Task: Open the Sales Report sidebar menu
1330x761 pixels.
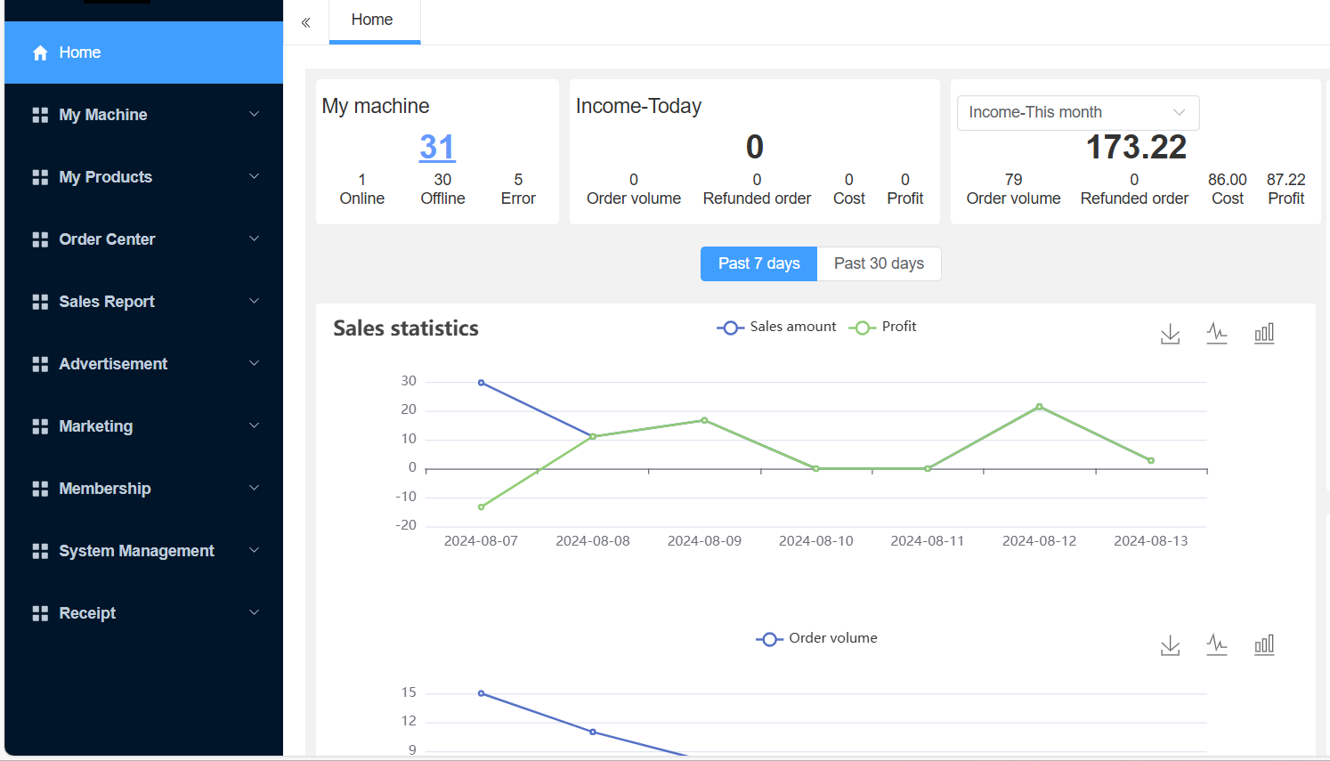Action: pos(143,302)
